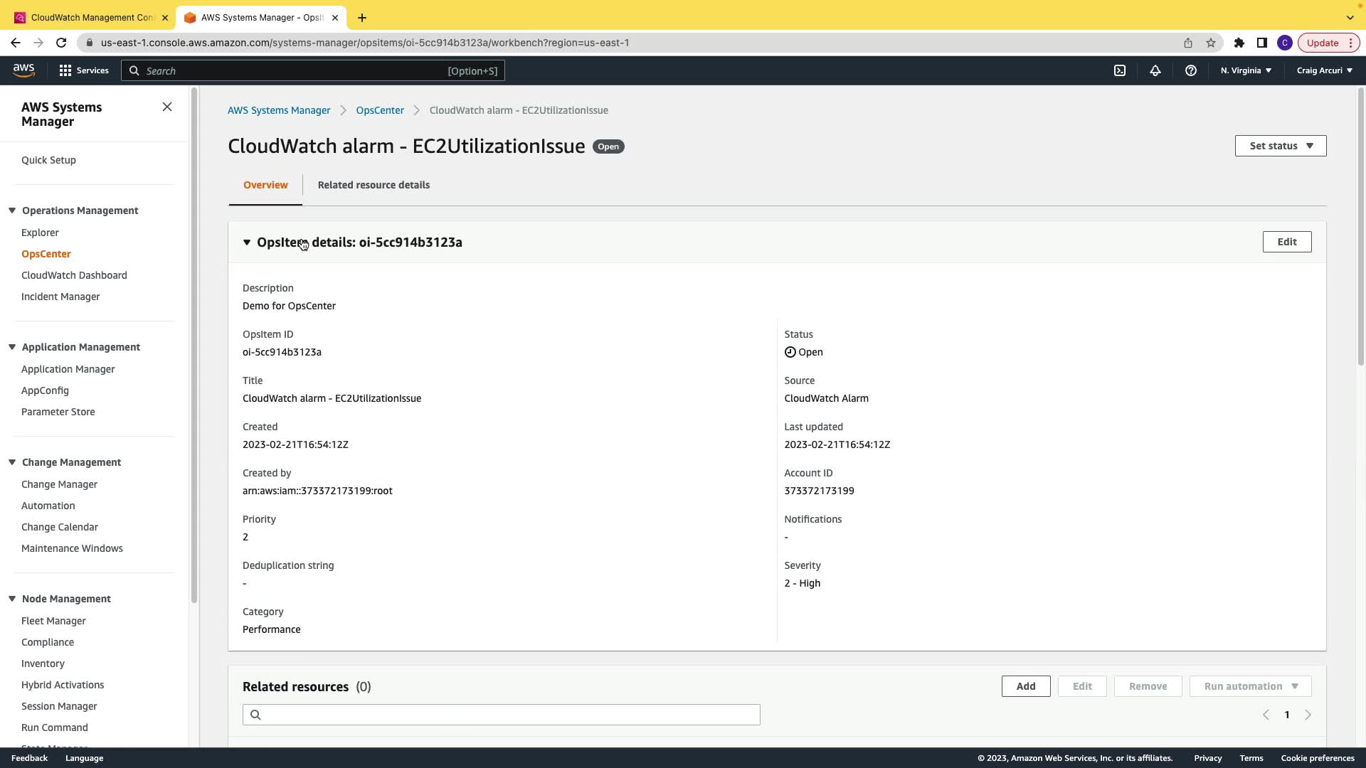Image resolution: width=1366 pixels, height=768 pixels.
Task: Switch to CloudWatch Management Console browser tab
Action: tap(91, 17)
